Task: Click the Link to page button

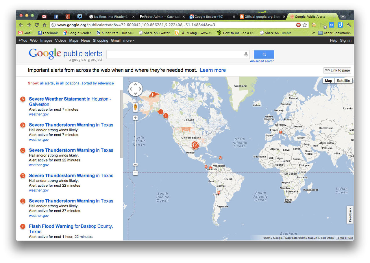Action: (337, 70)
